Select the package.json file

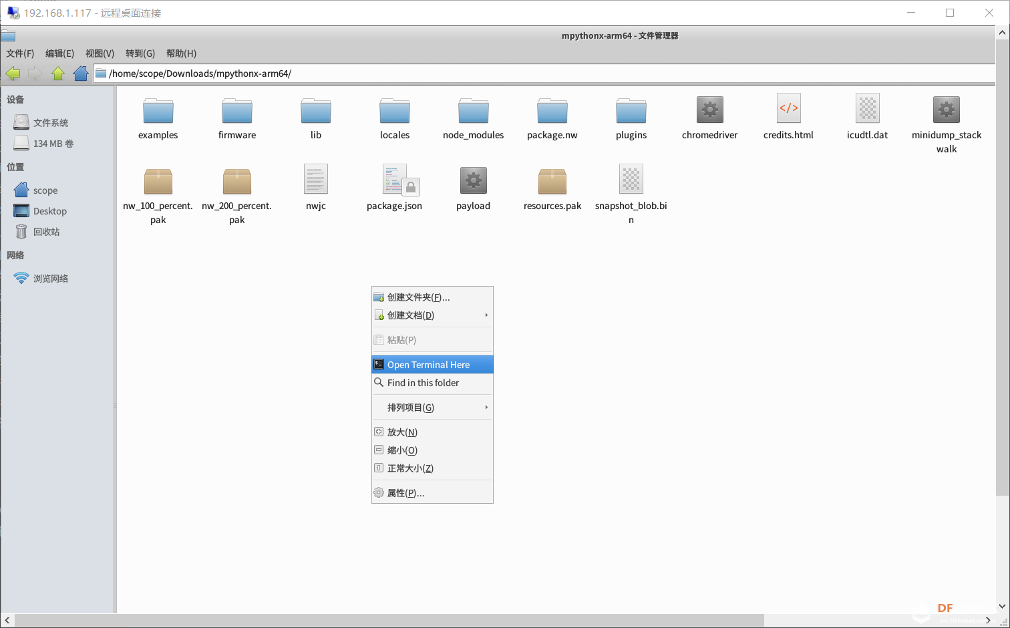394,182
